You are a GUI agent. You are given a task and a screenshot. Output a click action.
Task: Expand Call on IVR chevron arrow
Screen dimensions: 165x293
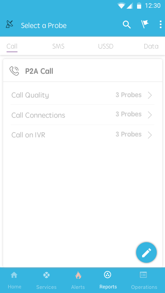[150, 135]
